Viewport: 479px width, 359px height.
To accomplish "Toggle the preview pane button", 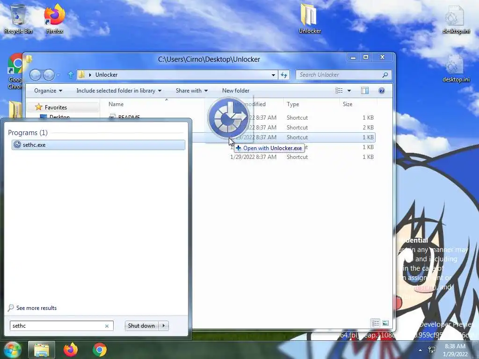I will 365,91.
